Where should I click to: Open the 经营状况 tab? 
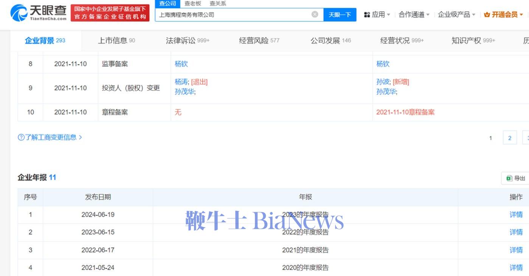pos(402,40)
